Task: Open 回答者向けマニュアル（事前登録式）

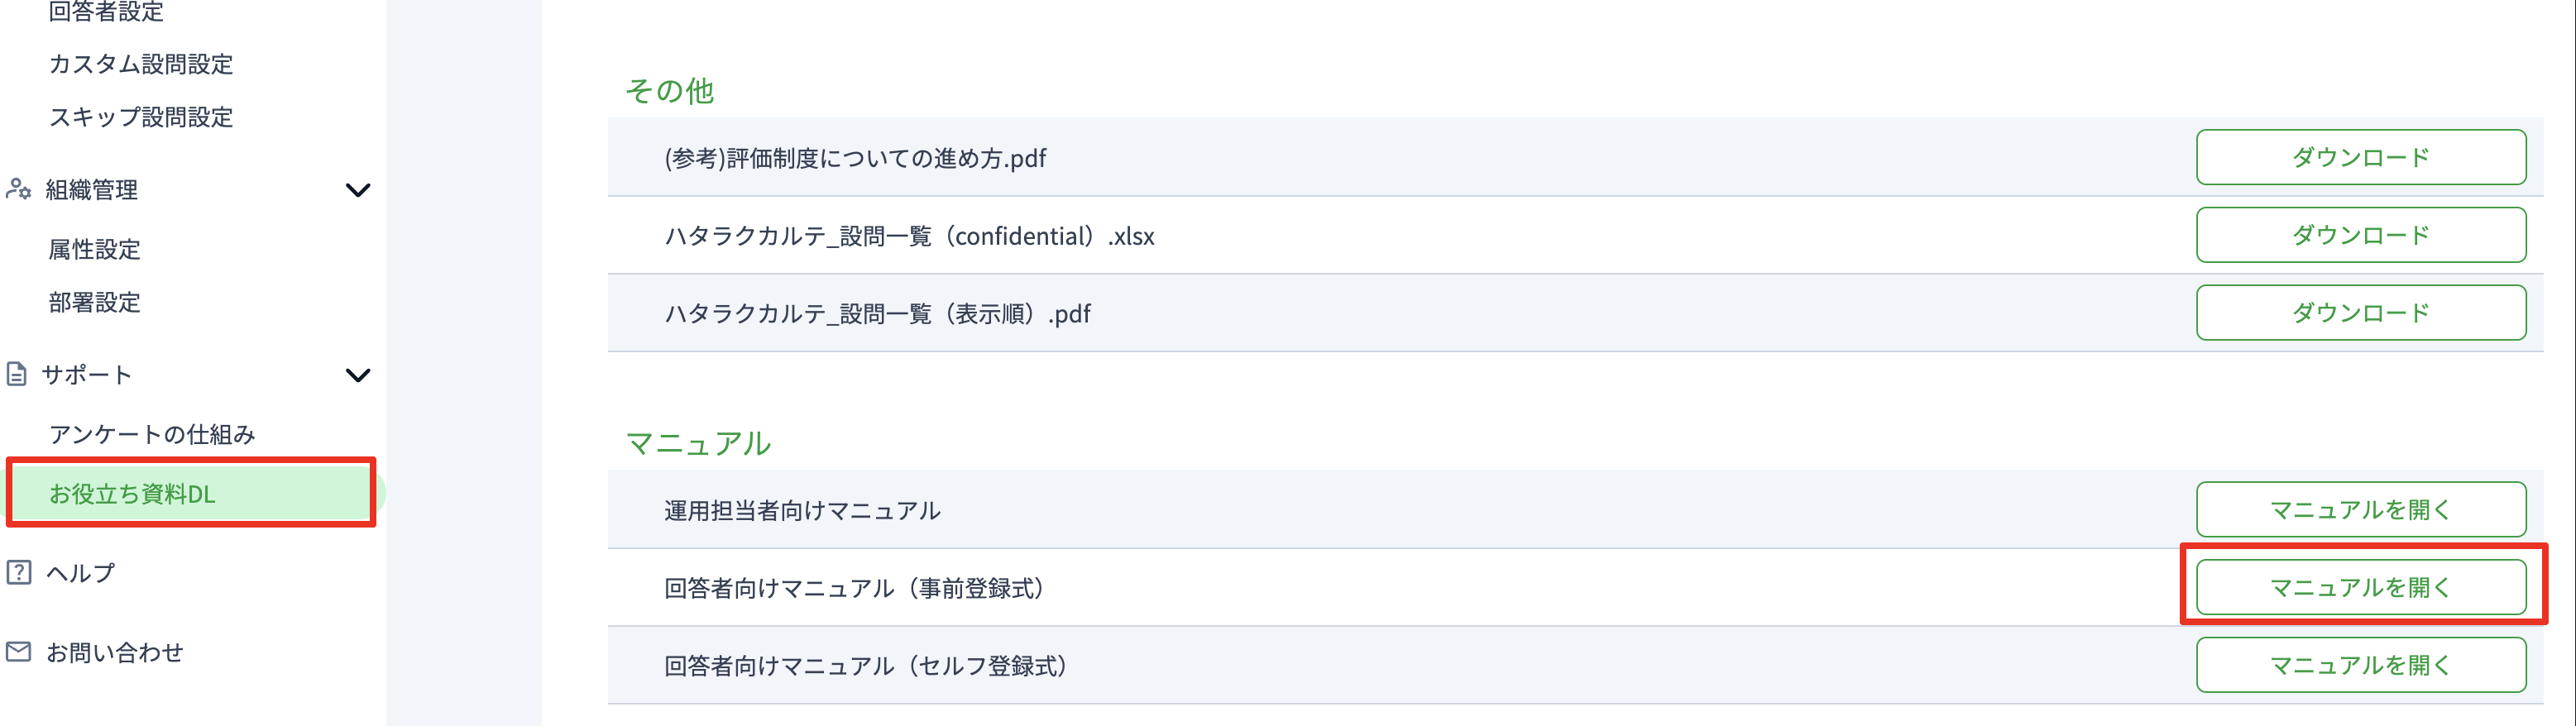Action: click(2361, 587)
